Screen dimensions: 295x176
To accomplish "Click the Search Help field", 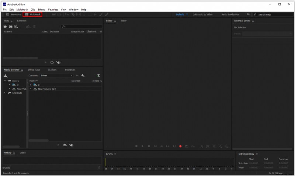I will pyautogui.click(x=273, y=14).
